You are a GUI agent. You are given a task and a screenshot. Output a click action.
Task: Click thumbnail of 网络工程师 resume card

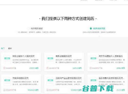click(7, 59)
